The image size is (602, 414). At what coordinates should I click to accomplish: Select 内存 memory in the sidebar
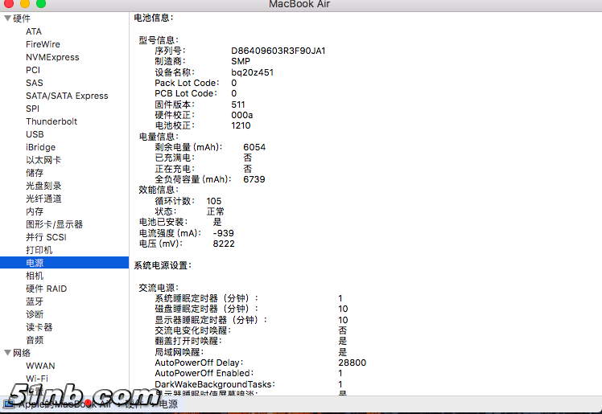(35, 211)
